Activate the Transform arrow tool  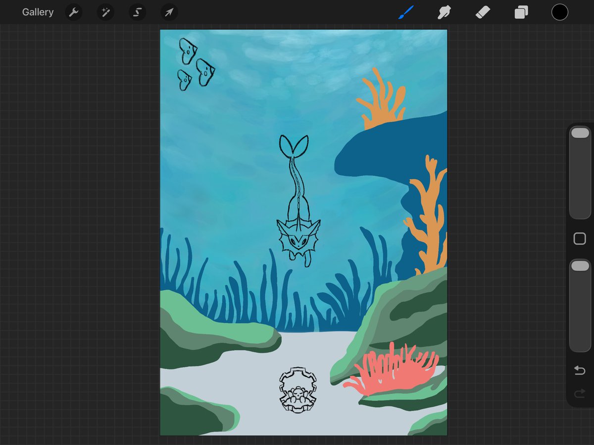point(169,12)
